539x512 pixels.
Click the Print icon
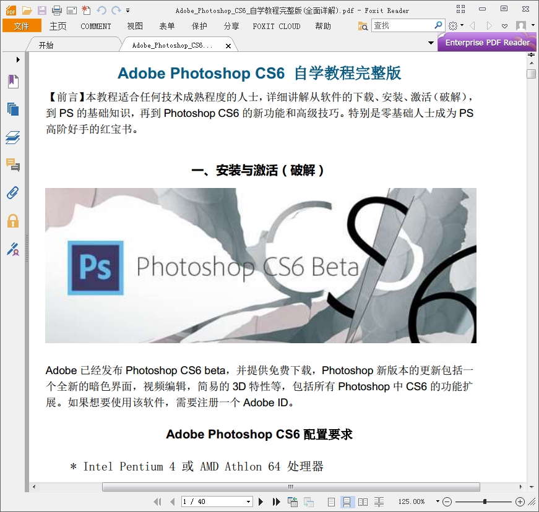(x=57, y=11)
